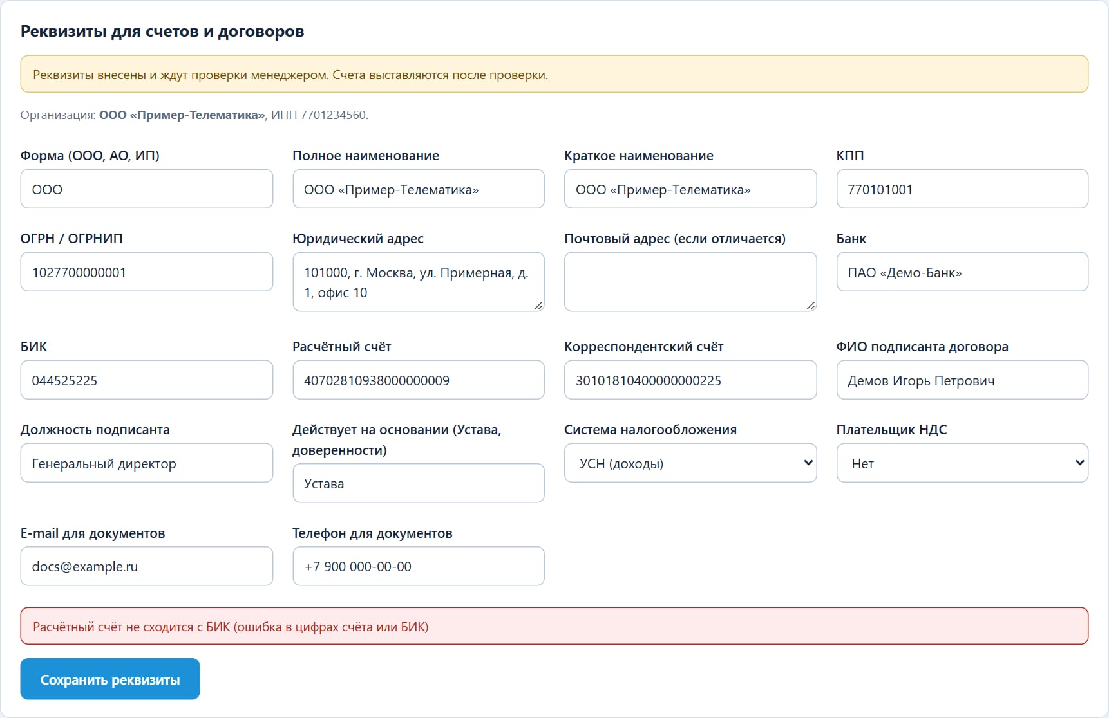Click the БИК input field
Viewport: 1109px width, 718px height.
(x=147, y=380)
